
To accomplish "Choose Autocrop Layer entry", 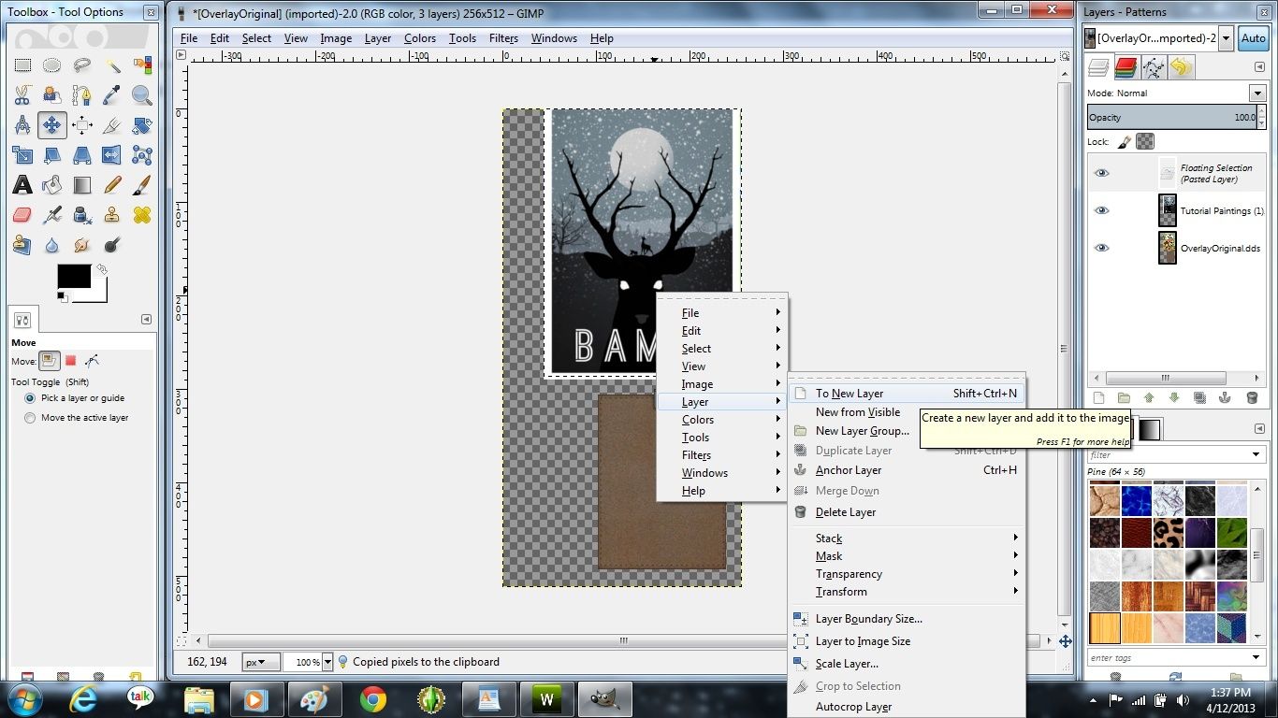I will [x=907, y=708].
